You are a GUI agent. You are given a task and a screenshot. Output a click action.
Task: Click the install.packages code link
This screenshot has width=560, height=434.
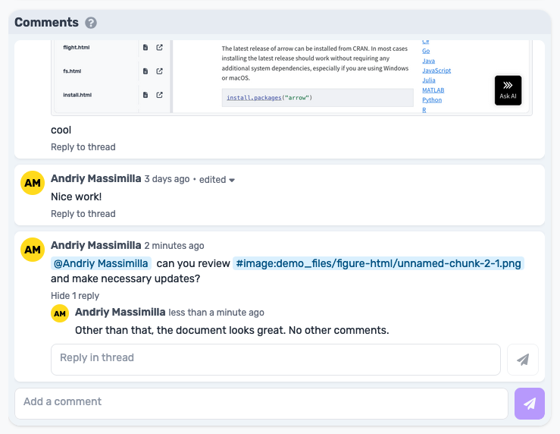[254, 98]
